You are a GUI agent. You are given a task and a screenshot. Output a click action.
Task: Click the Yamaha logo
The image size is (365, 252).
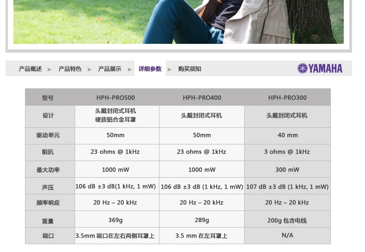pos(320,68)
